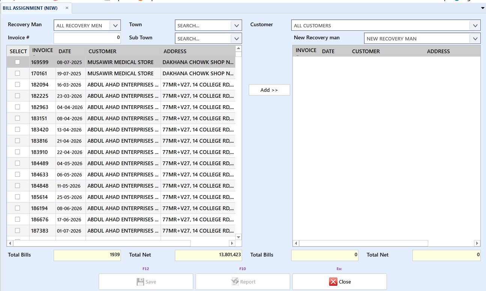Click left table horizontal scrollbar left arrow
Viewport: 486px width, 291px height.
[10, 243]
